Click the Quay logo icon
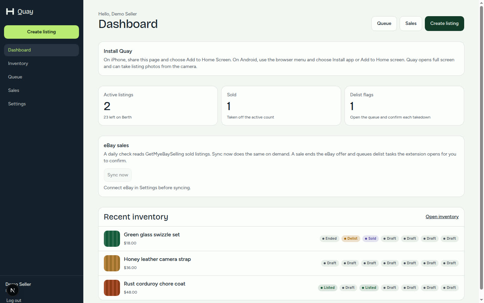The width and height of the screenshot is (484, 303). [x=10, y=11]
